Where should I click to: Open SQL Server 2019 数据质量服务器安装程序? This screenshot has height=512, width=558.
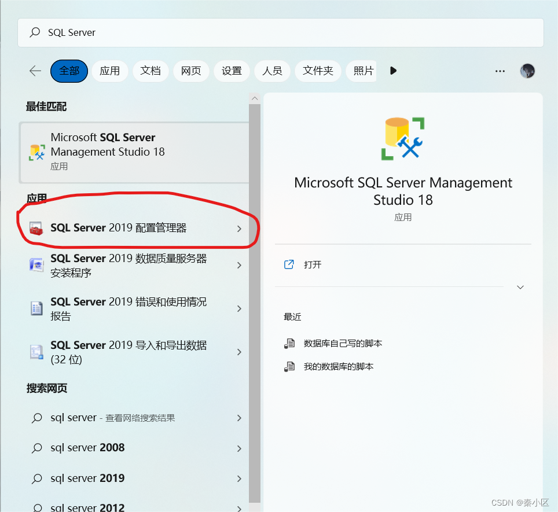(134, 265)
